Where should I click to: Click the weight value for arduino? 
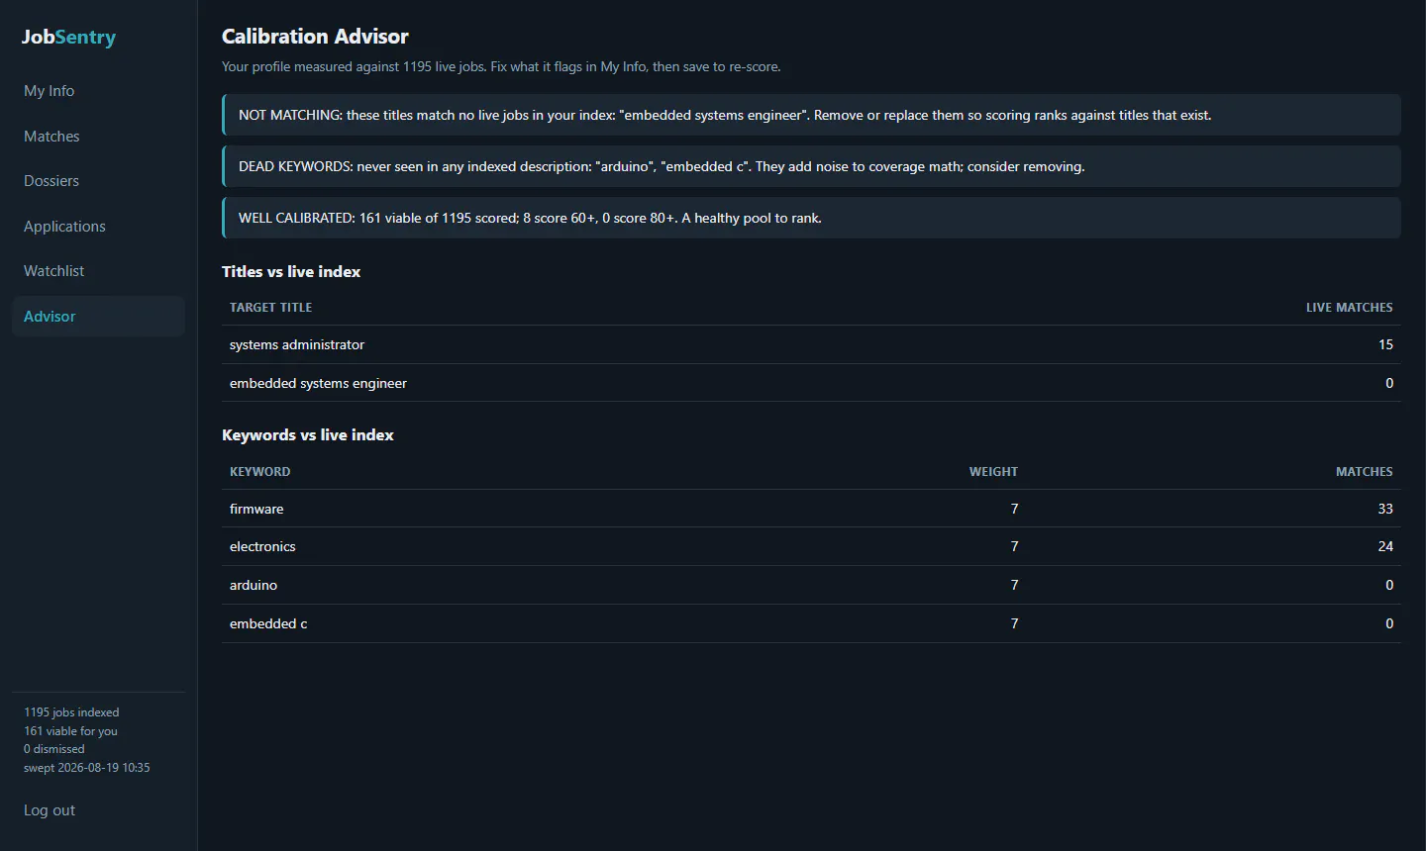[1014, 585]
